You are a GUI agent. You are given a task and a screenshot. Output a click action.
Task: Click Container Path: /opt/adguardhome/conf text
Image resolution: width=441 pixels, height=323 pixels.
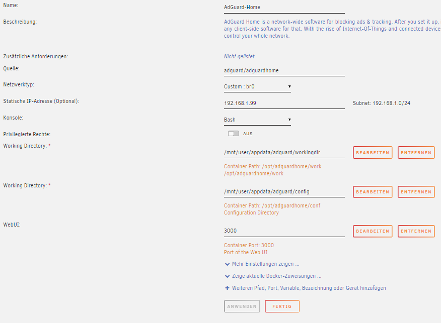click(272, 205)
